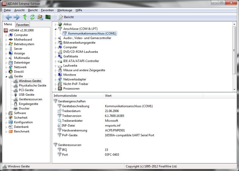
Task: Select Physikalische Geräte
Action: point(32,86)
